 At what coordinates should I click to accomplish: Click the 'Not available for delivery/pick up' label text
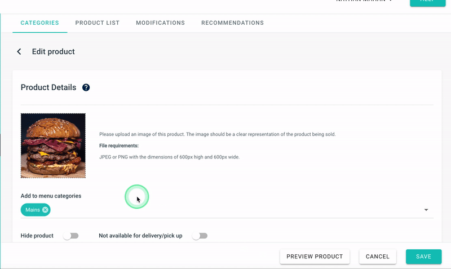[140, 236]
